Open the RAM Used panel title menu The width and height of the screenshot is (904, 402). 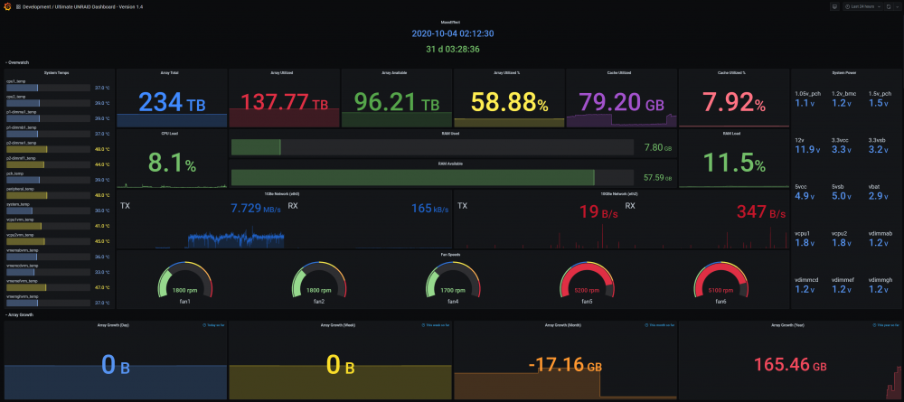coord(452,133)
